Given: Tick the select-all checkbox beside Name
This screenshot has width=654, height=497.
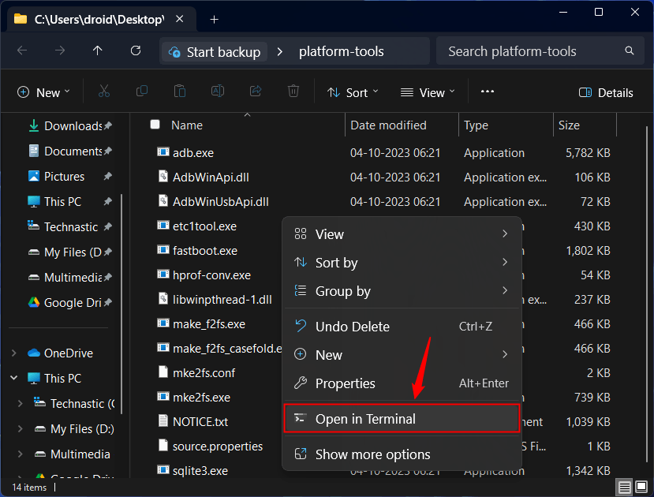Looking at the screenshot, I should pyautogui.click(x=155, y=125).
